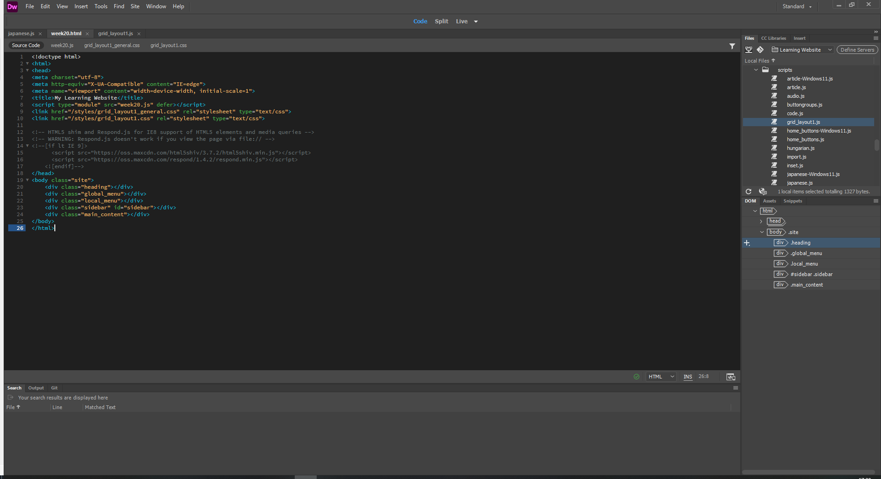
Task: Switch to CC Libraries tab
Action: click(x=774, y=38)
